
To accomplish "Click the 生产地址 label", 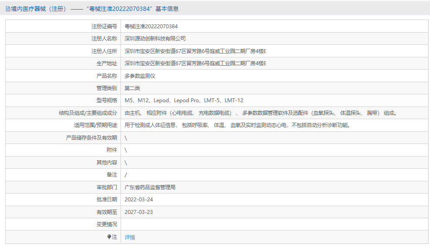I will (107, 63).
